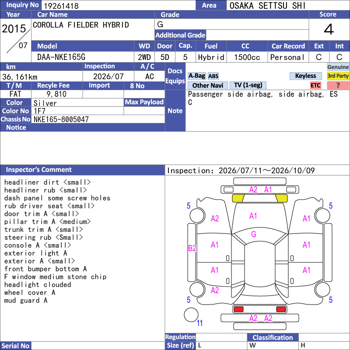Click the A1 mark on the hood
Viewport: 350px width, 350px height.
[253, 216]
